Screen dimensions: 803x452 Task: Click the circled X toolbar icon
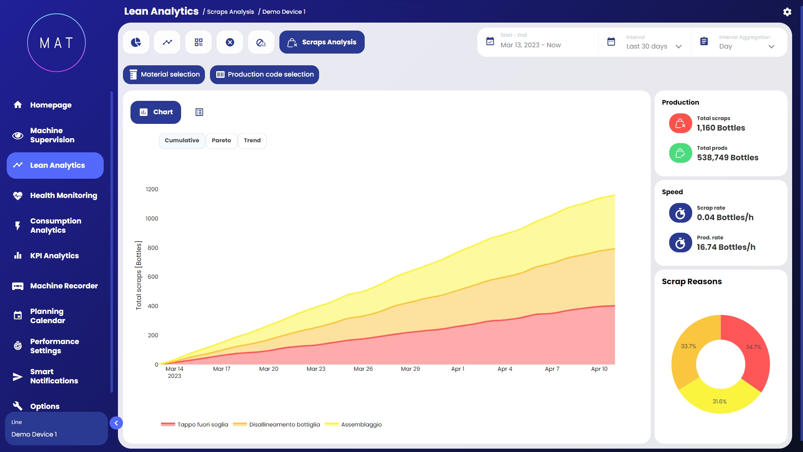point(230,42)
